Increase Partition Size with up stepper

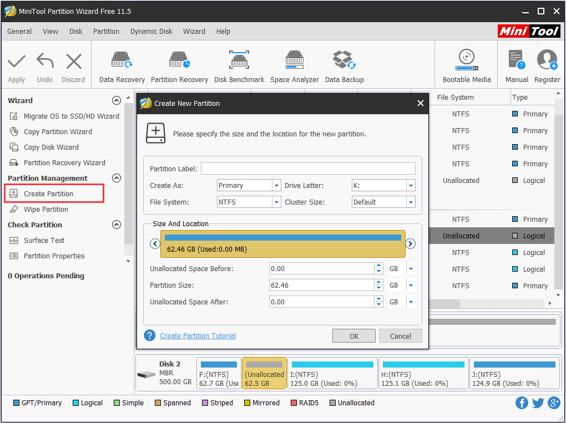point(378,282)
